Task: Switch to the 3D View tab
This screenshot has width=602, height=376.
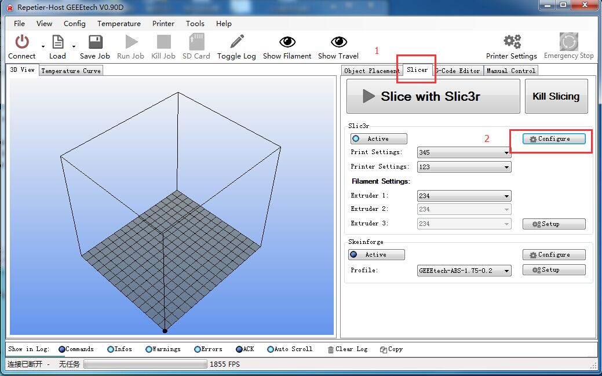Action: coord(22,70)
